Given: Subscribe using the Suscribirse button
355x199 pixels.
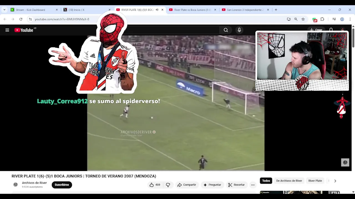Looking at the screenshot, I should [x=62, y=185].
